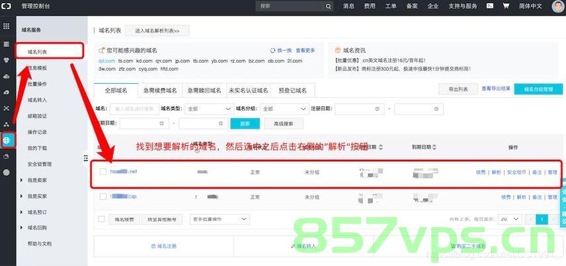Click the magnifier icon in top search box
Viewport: 566px width, 266px height.
pyautogui.click(x=328, y=6)
